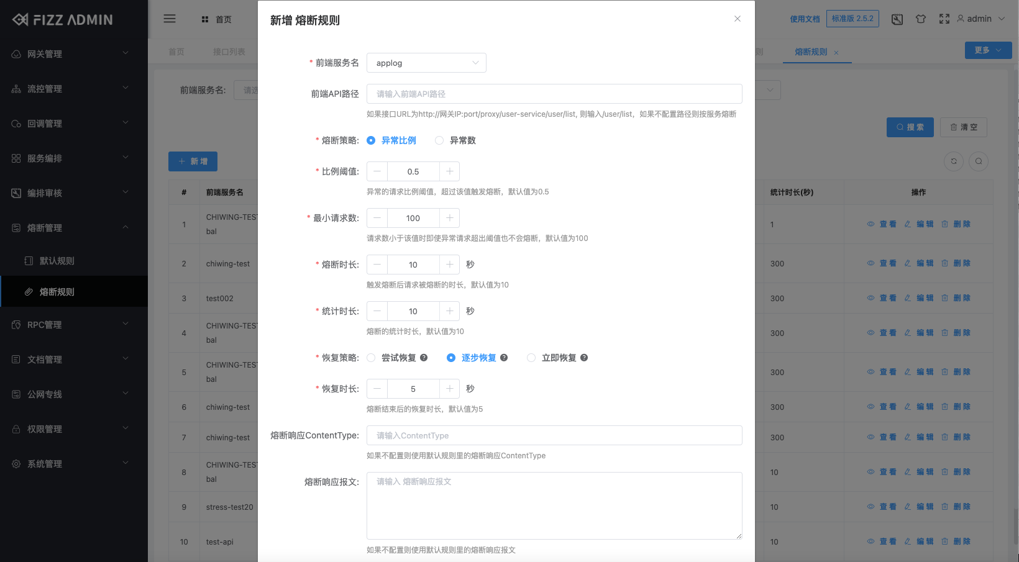The image size is (1019, 562).
Task: Switch to the 接口列表 tab
Action: [x=229, y=52]
